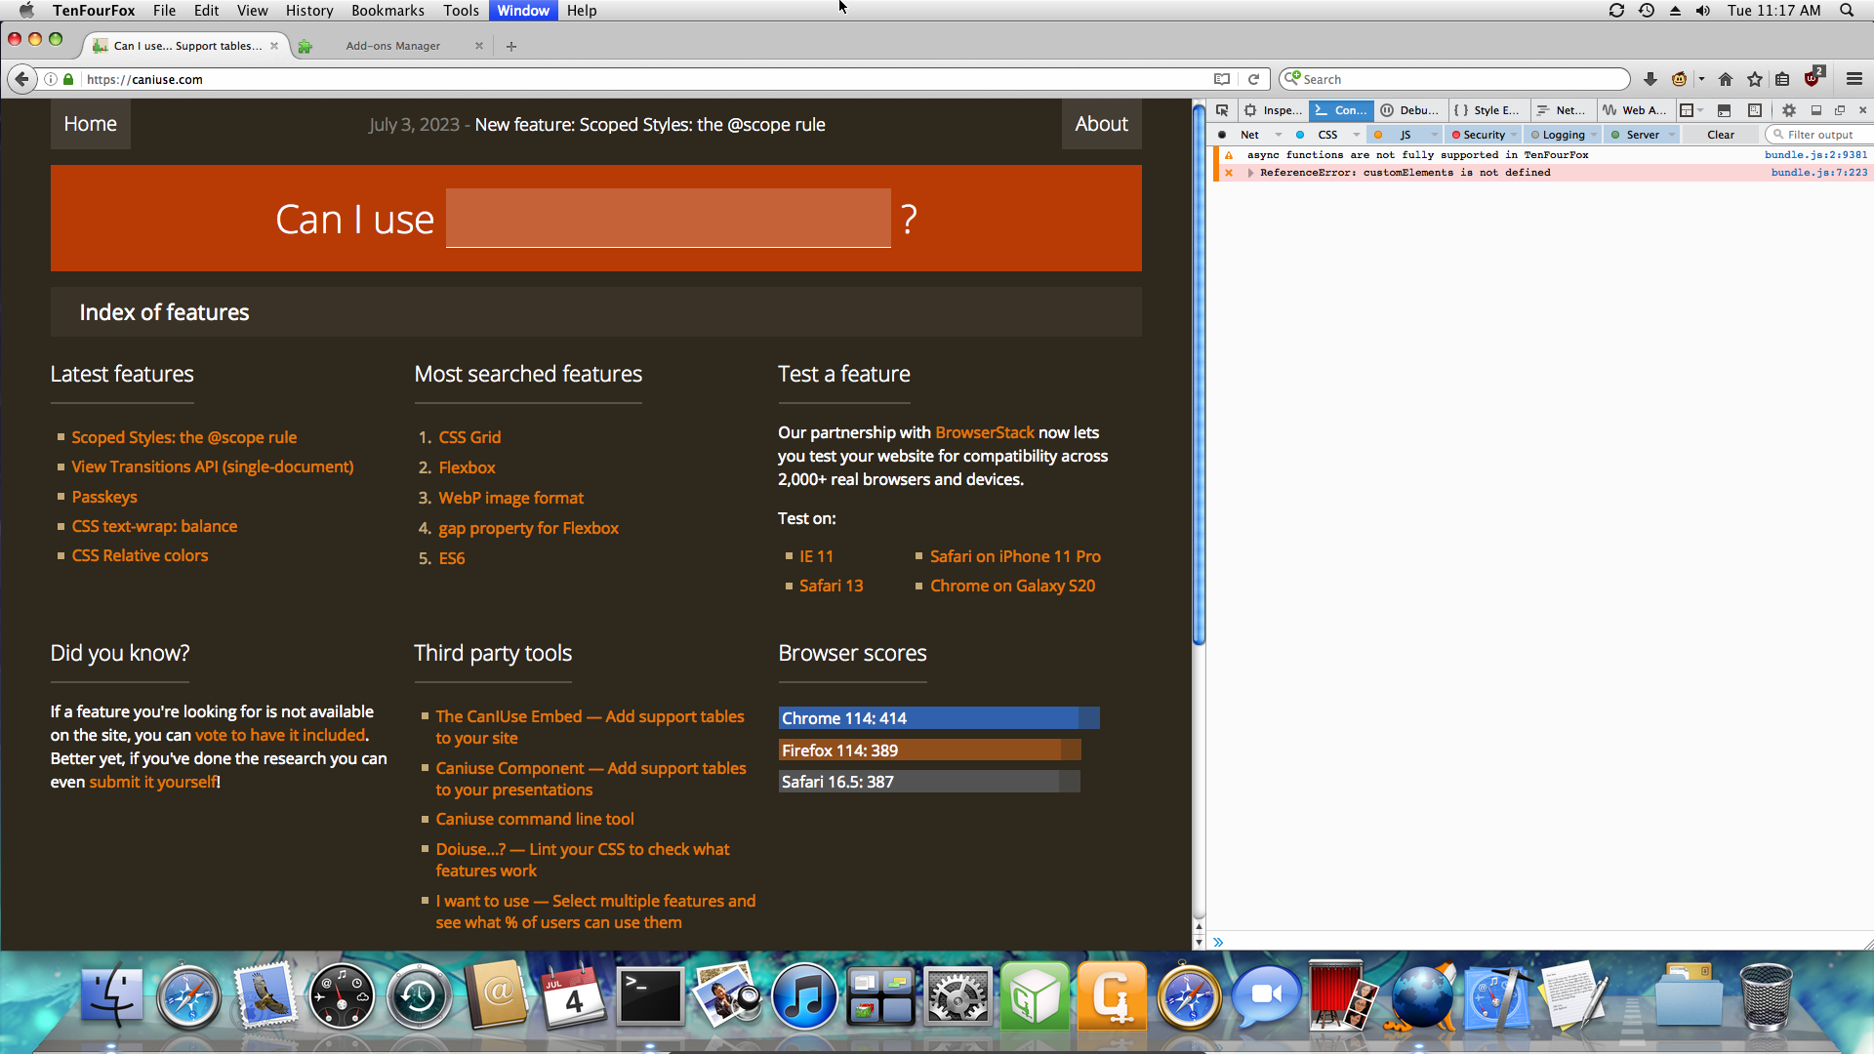Clear the console output
Screen dimensions: 1874x1054
[1720, 135]
